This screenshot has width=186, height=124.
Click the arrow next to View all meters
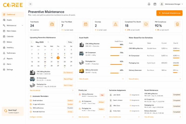180,79
